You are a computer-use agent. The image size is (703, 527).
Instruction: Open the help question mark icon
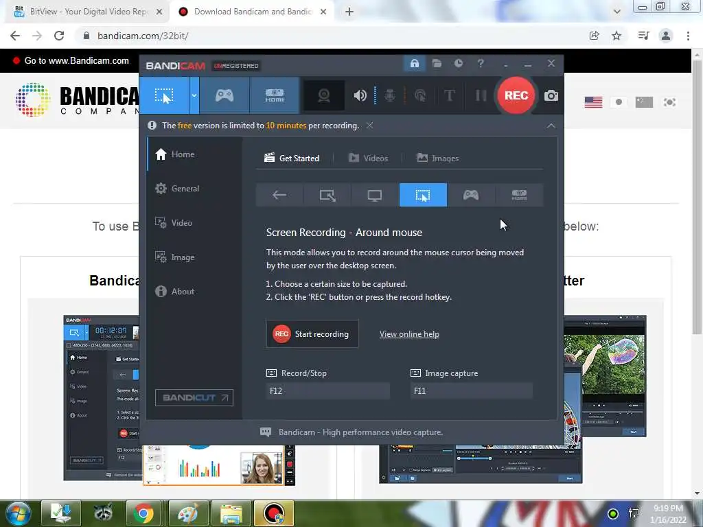click(x=481, y=63)
